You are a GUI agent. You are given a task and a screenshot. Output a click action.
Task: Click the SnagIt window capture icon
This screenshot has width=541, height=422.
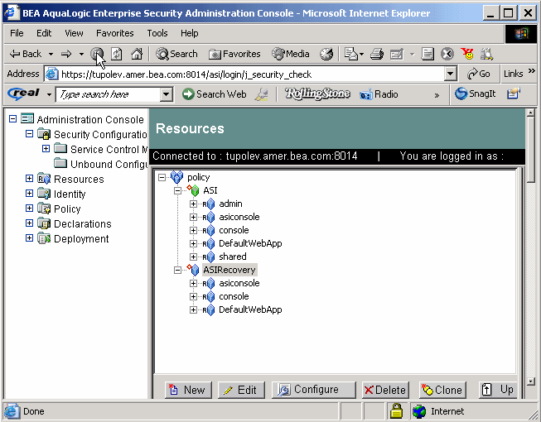[x=514, y=94]
